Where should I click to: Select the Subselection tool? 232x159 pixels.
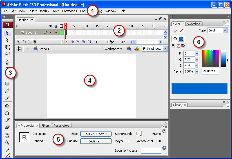click(7, 40)
